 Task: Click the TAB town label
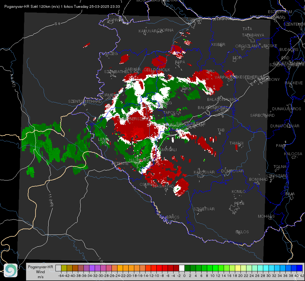[x=221, y=130]
